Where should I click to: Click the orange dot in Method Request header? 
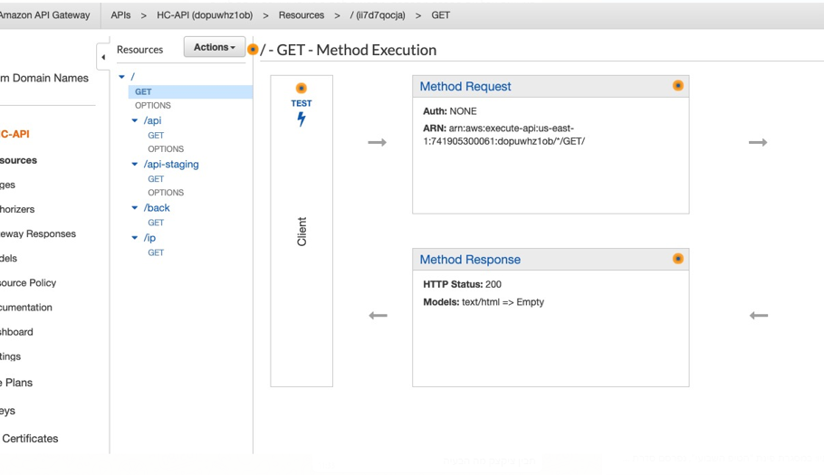[x=678, y=86]
